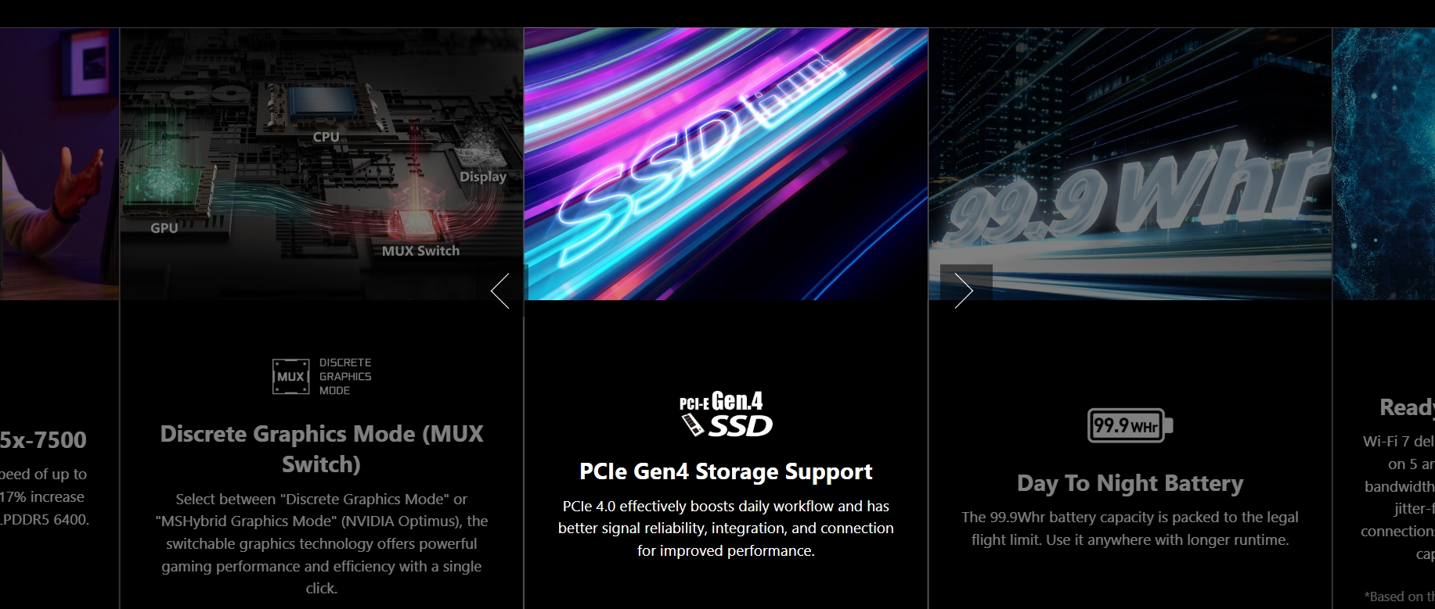This screenshot has height=609, width=1435.
Task: Open the blue network particles image at right
Action: click(1384, 164)
